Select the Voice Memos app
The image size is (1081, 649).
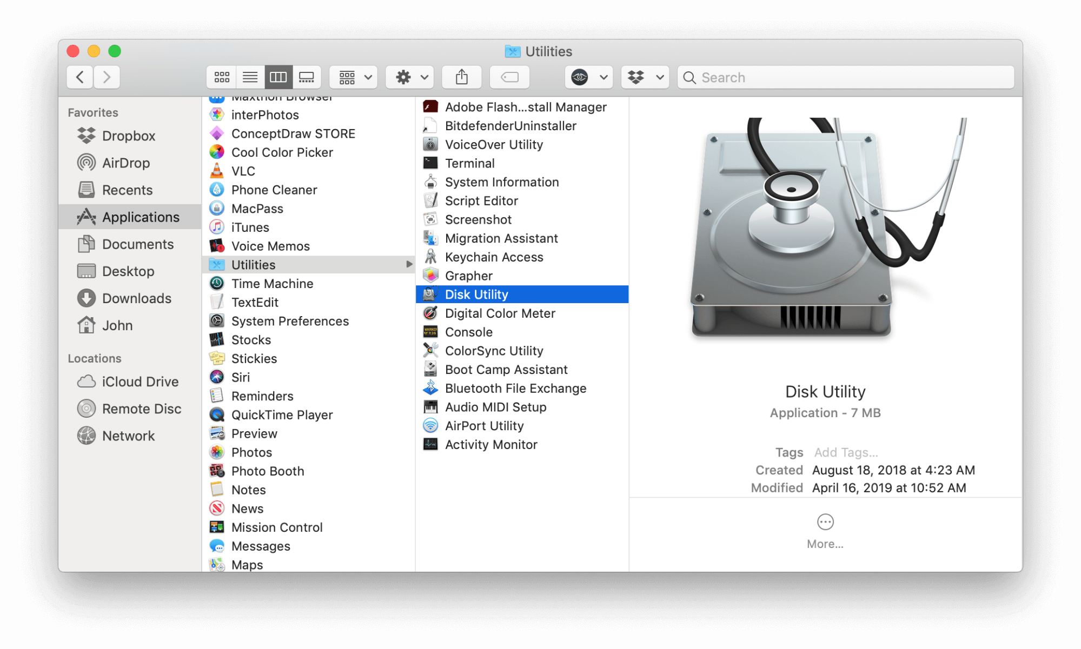pos(308,246)
